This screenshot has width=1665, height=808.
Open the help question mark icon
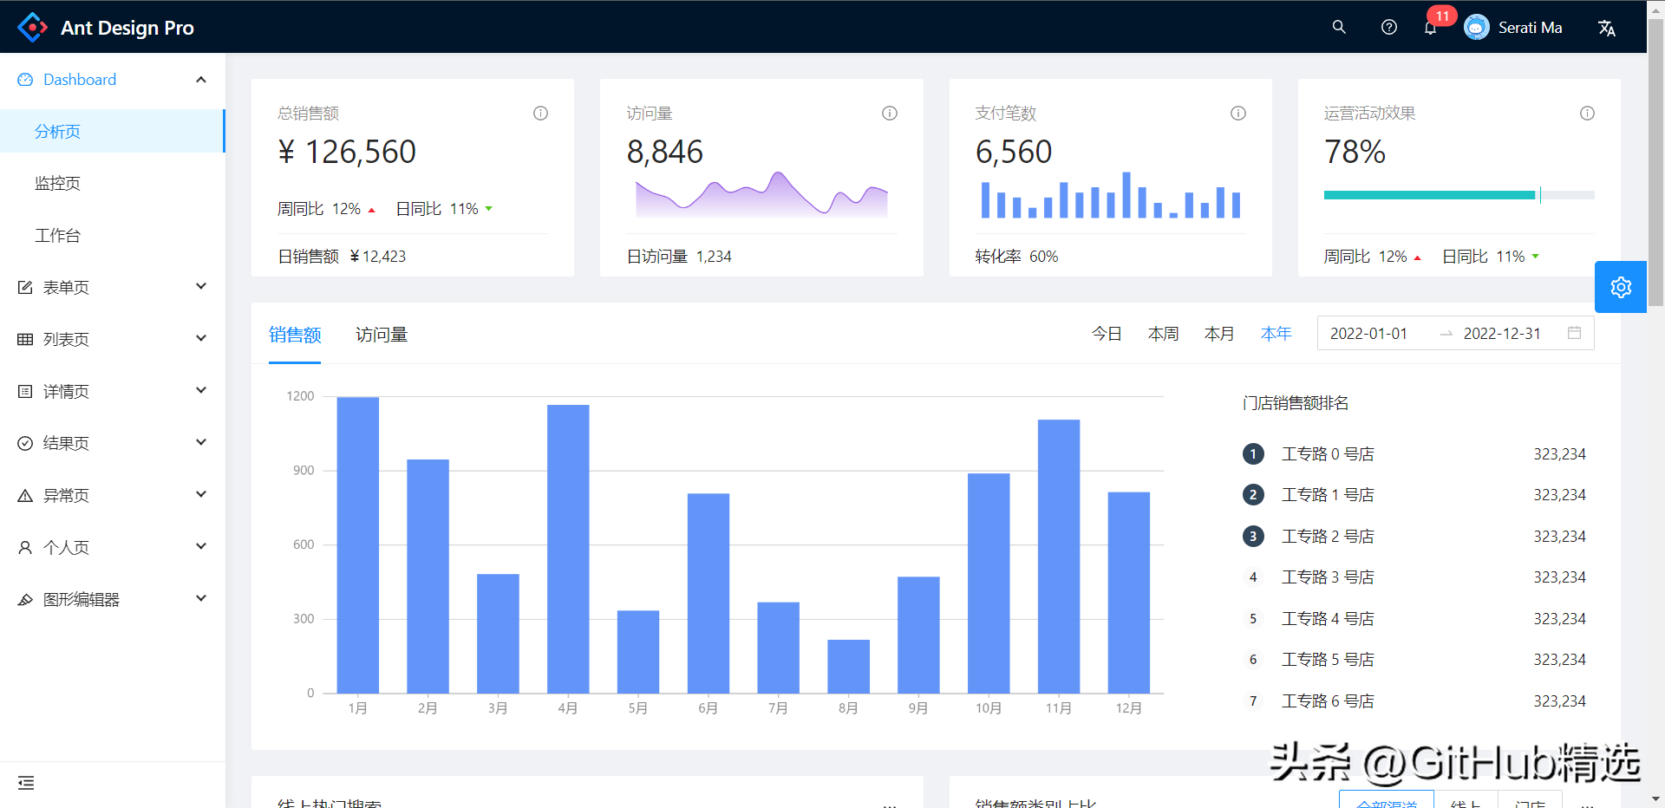point(1388,27)
